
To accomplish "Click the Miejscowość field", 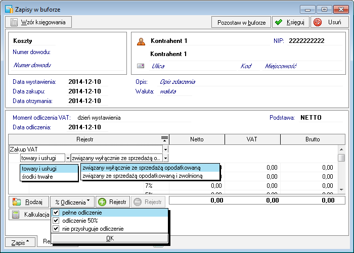I will 302,66.
